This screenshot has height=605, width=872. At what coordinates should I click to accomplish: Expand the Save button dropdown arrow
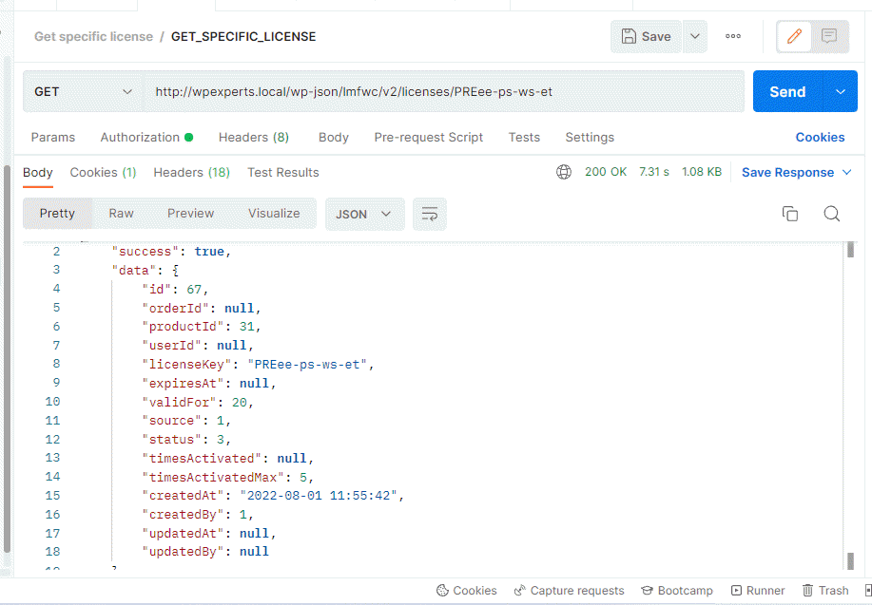695,37
